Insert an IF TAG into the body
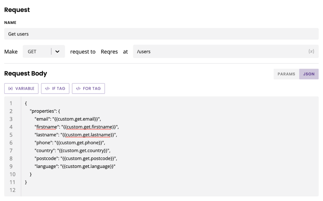 pyautogui.click(x=55, y=89)
